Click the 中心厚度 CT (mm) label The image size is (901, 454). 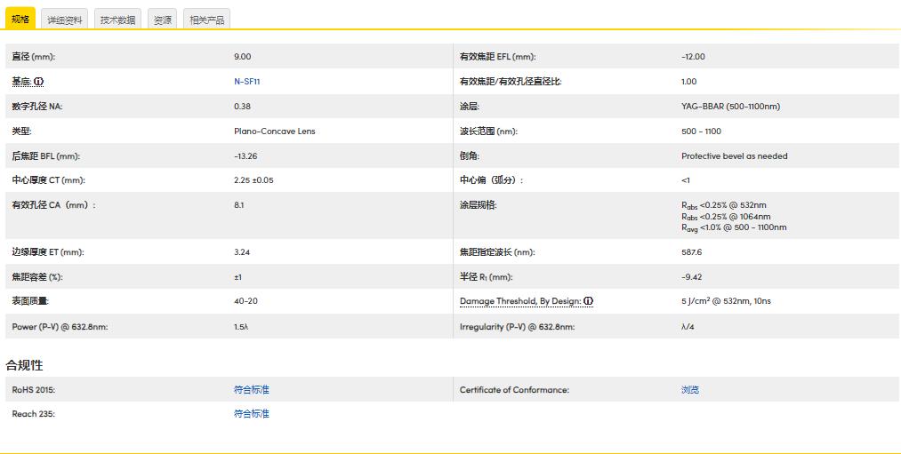click(x=48, y=180)
